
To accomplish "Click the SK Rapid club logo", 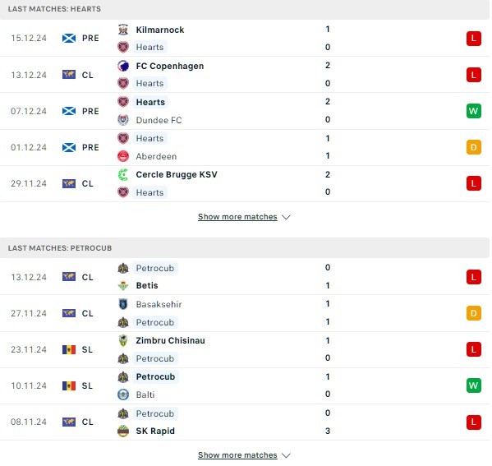I will click(x=123, y=431).
